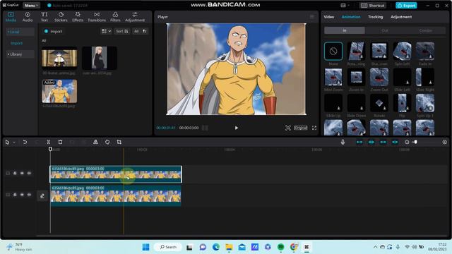Toggle main track magnet (first cyan icon)
Screen dimensions: 452x254
tap(359, 142)
